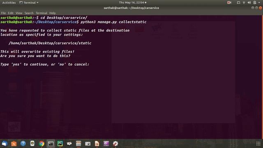Click 'This will overwrite existing files!' line
This screenshot has width=263, height=148.
37,52
